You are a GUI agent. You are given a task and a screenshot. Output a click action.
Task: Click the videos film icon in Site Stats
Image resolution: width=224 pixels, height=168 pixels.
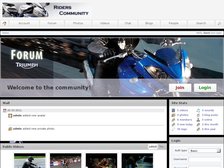click(173, 110)
